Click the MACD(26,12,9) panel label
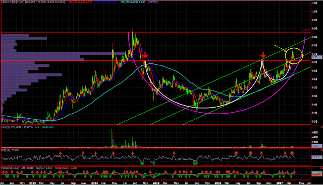Image resolution: width=323 pixels, height=185 pixels. 10,168
